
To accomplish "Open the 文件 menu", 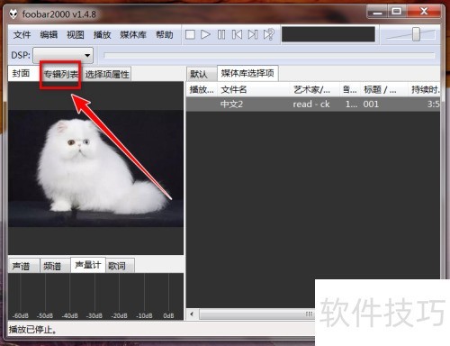I will coord(22,35).
